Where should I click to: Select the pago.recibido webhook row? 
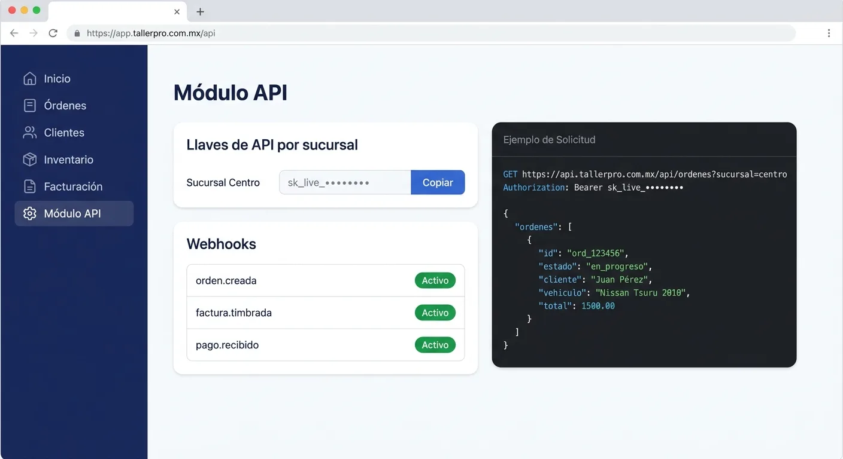pos(326,345)
